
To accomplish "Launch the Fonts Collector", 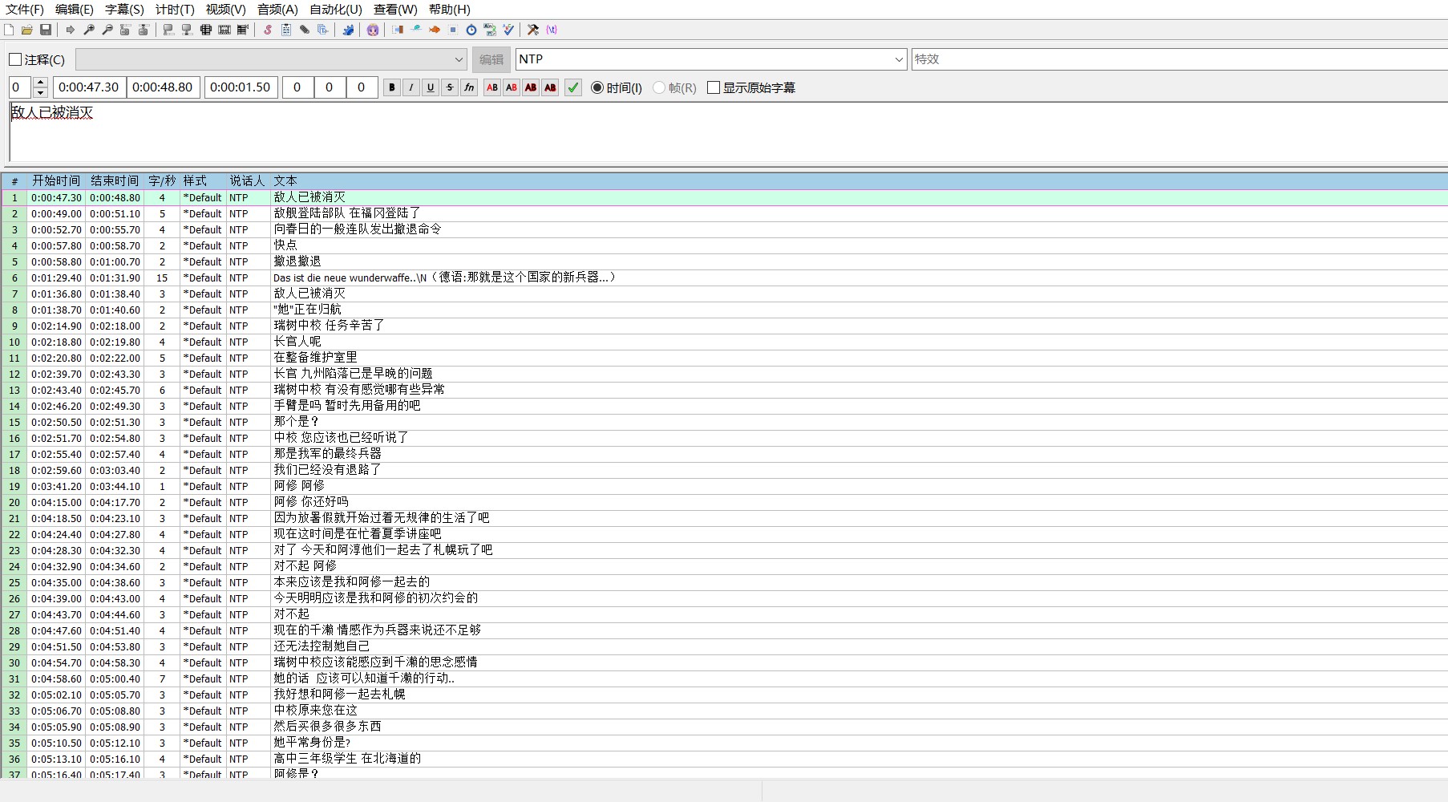I will 323,30.
